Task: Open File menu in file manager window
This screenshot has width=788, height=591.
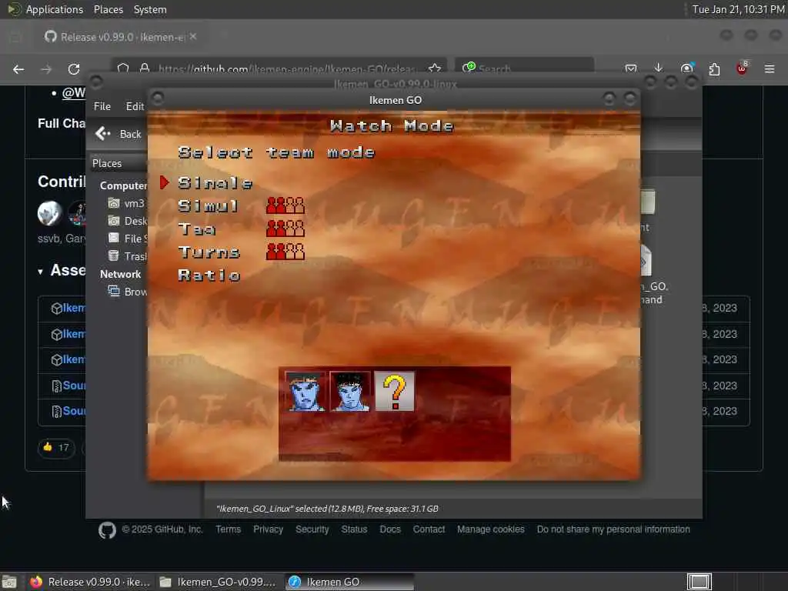Action: (102, 106)
